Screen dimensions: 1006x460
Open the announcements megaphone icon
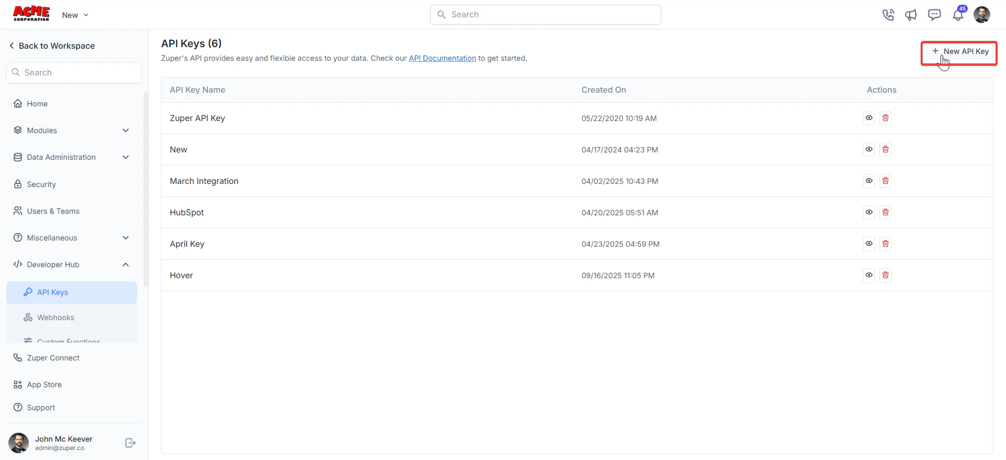click(911, 15)
